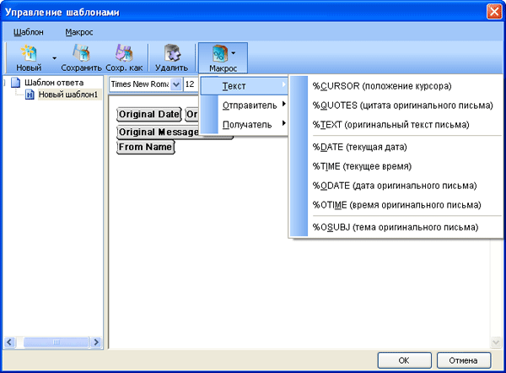The image size is (506, 373).
Task: Click the Удалить toolbar icon
Action: pos(171,58)
